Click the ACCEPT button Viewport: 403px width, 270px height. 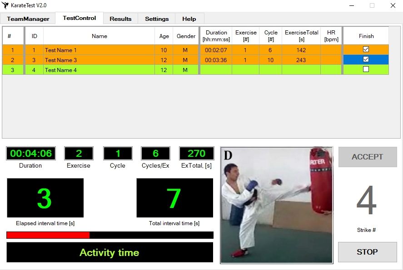click(x=367, y=157)
